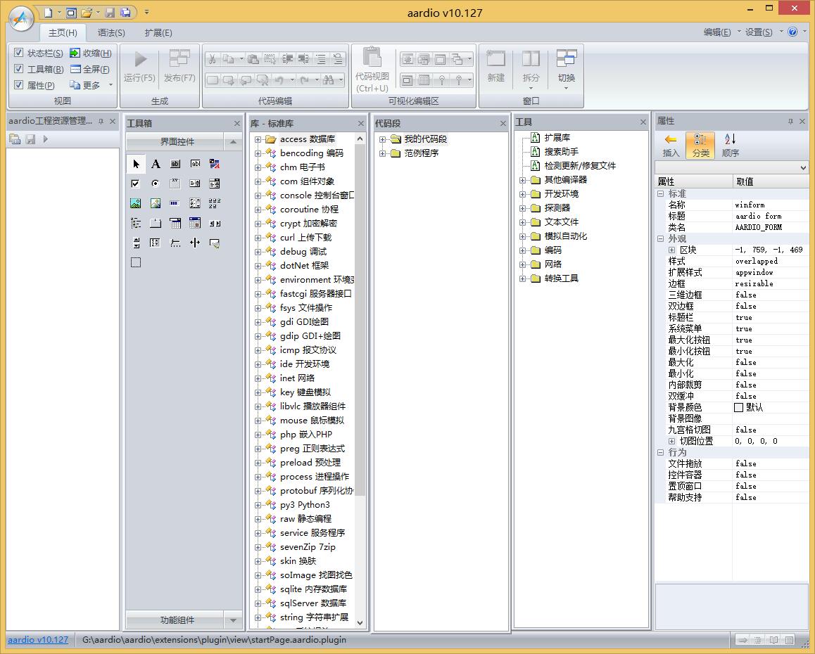This screenshot has height=654, width=815.
Task: Open the 设置(S) menu
Action: 759,32
